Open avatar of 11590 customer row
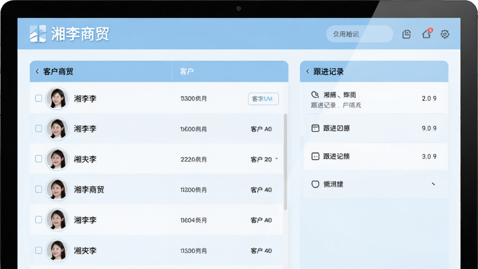Viewport: 478px width, 269px height. click(x=57, y=250)
